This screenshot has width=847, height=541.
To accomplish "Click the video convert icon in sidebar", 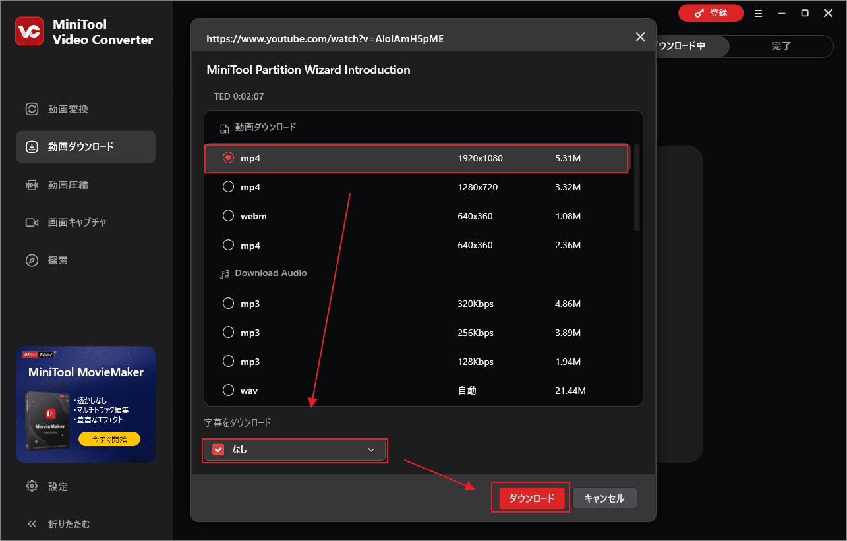I will pyautogui.click(x=32, y=109).
